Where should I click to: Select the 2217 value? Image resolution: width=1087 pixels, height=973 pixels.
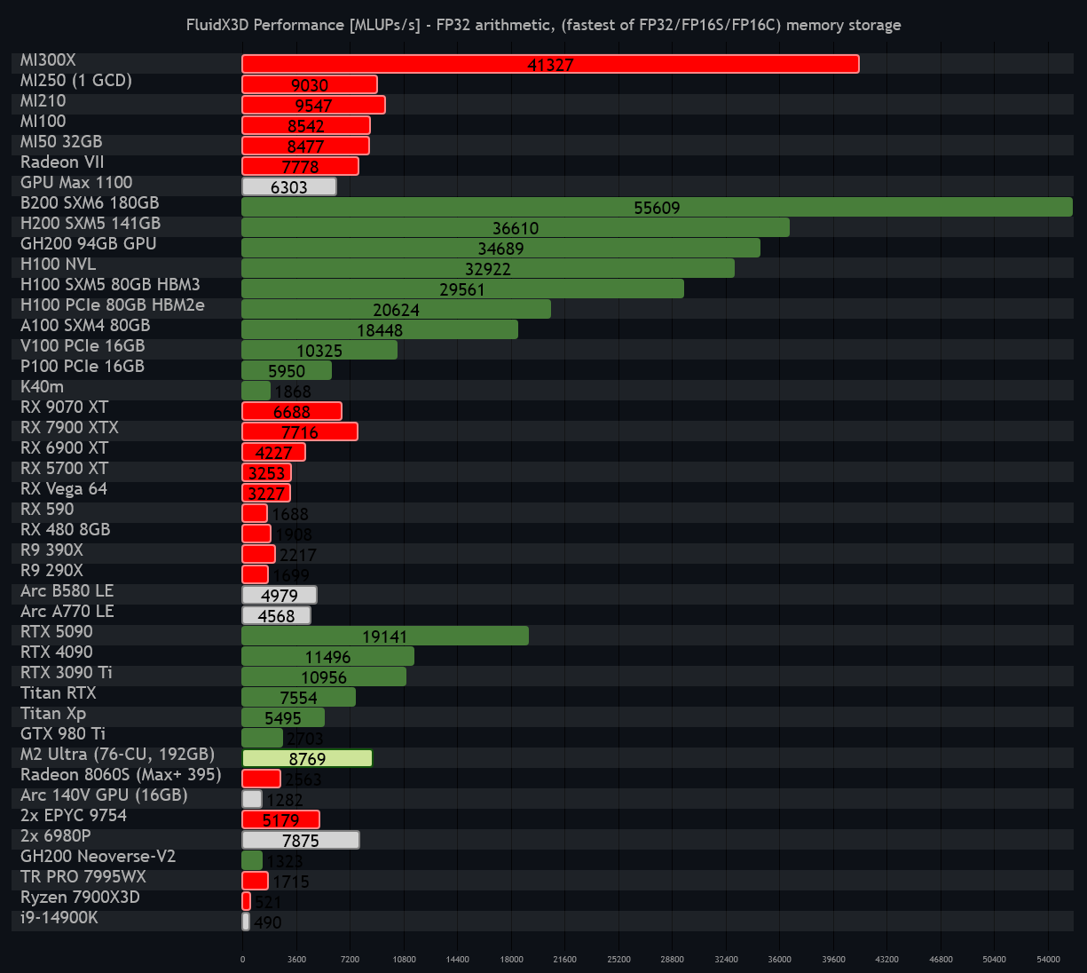click(297, 555)
